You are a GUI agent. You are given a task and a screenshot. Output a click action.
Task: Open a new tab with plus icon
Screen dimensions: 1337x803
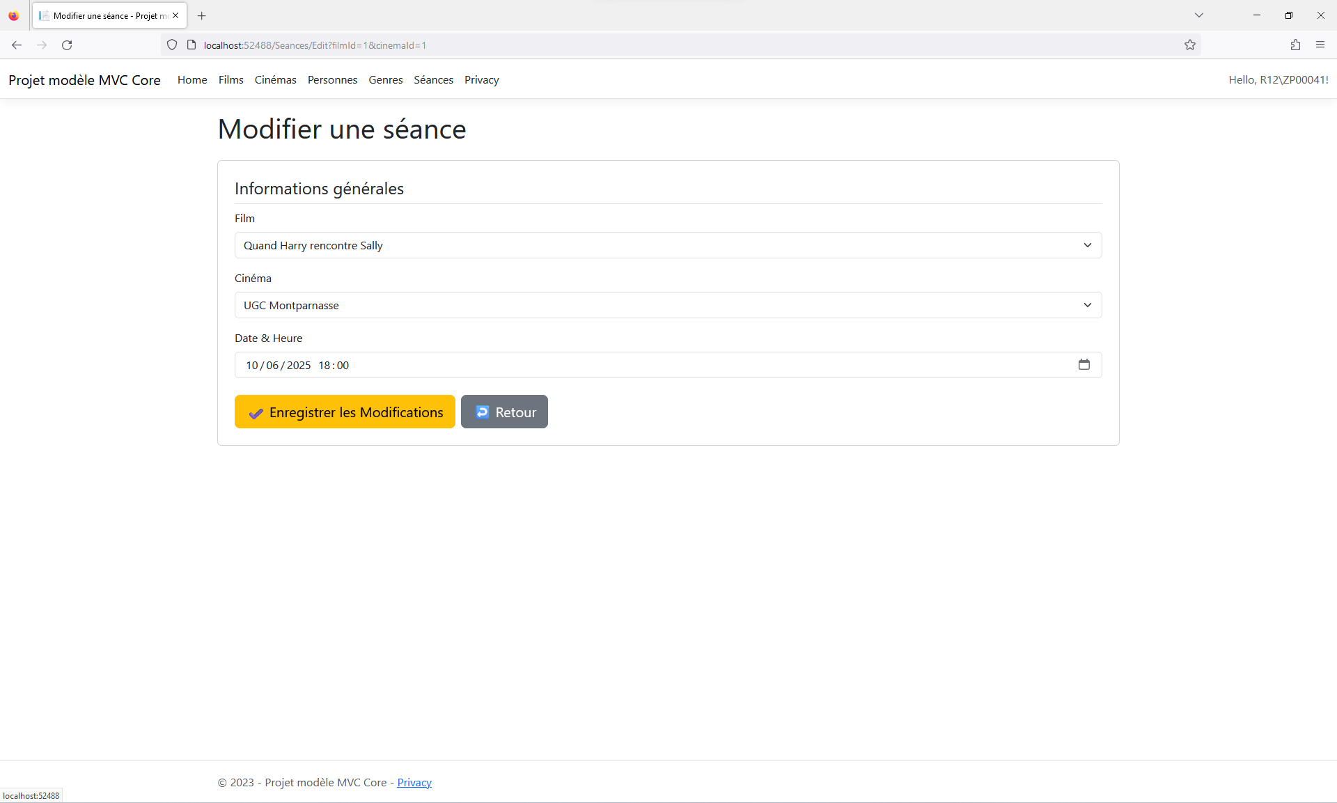202,15
